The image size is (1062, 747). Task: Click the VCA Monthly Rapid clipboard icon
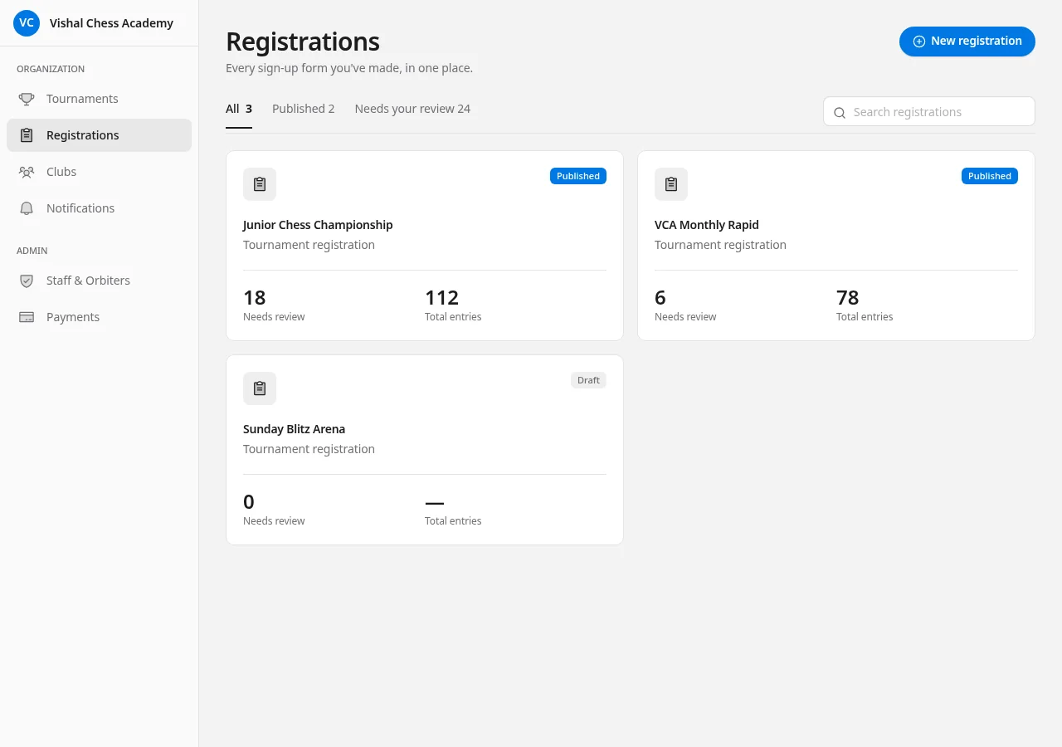click(671, 184)
